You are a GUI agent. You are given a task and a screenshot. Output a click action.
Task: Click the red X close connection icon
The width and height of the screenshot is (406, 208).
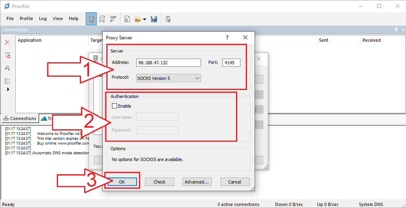pyautogui.click(x=7, y=43)
